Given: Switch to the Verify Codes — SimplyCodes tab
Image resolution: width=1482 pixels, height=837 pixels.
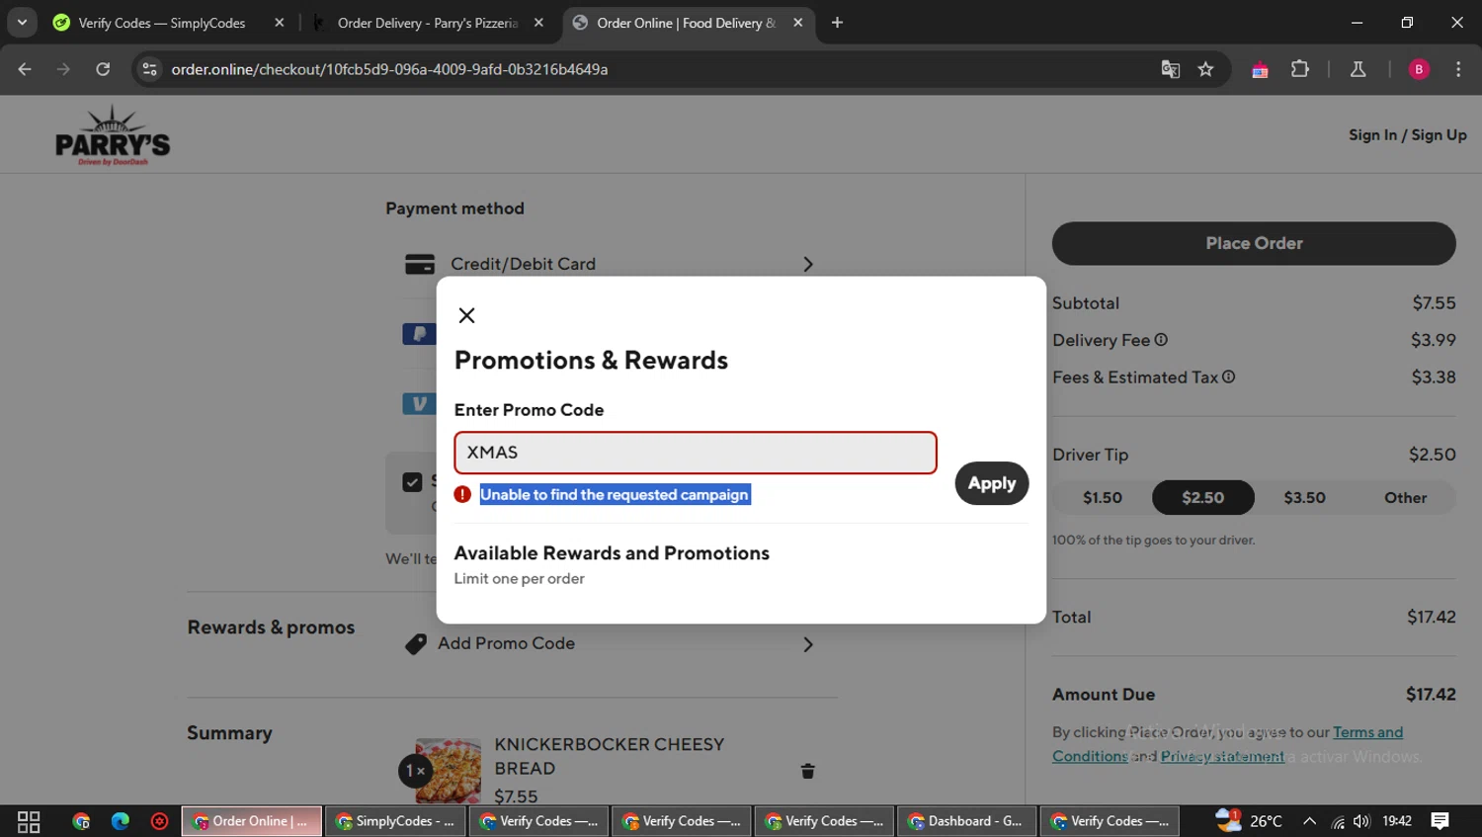Looking at the screenshot, I should [161, 23].
